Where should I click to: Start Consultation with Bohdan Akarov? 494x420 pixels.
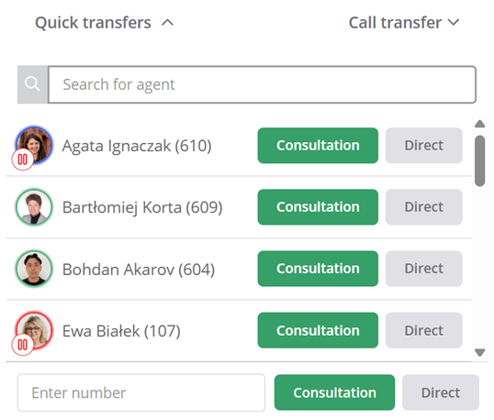tap(318, 269)
